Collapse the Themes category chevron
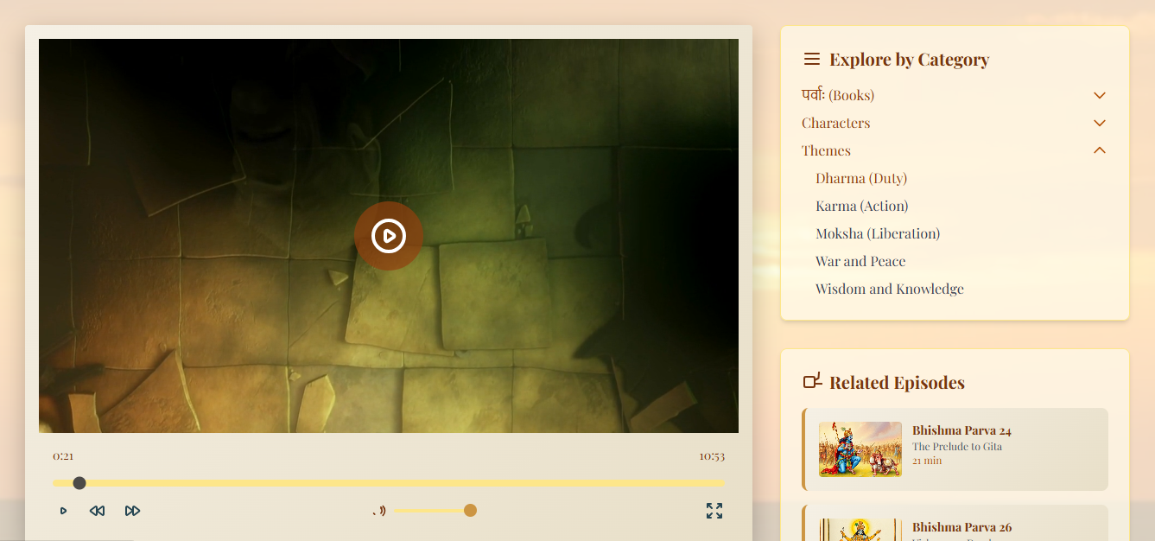 point(1100,150)
